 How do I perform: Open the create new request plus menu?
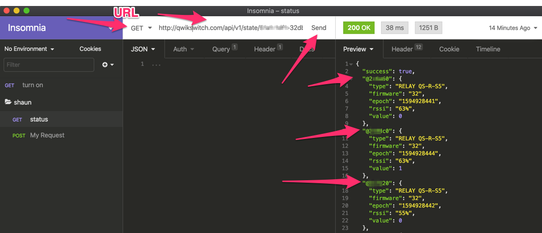pos(108,65)
